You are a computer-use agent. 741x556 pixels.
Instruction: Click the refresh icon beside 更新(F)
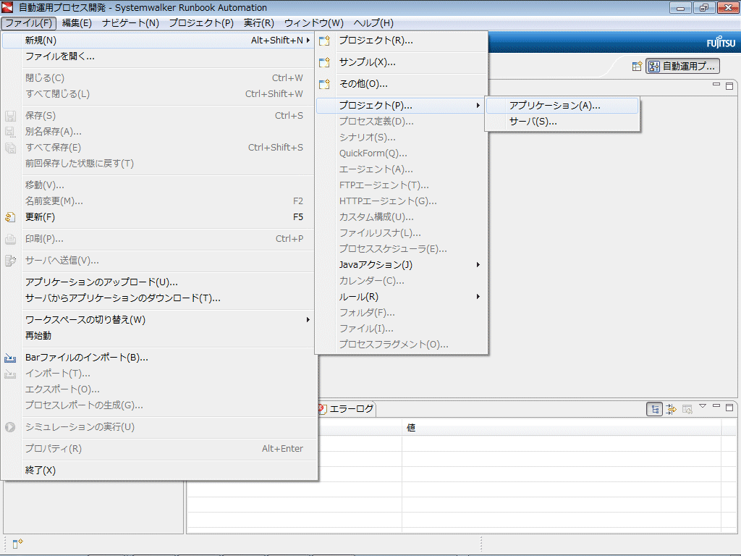pyautogui.click(x=10, y=217)
